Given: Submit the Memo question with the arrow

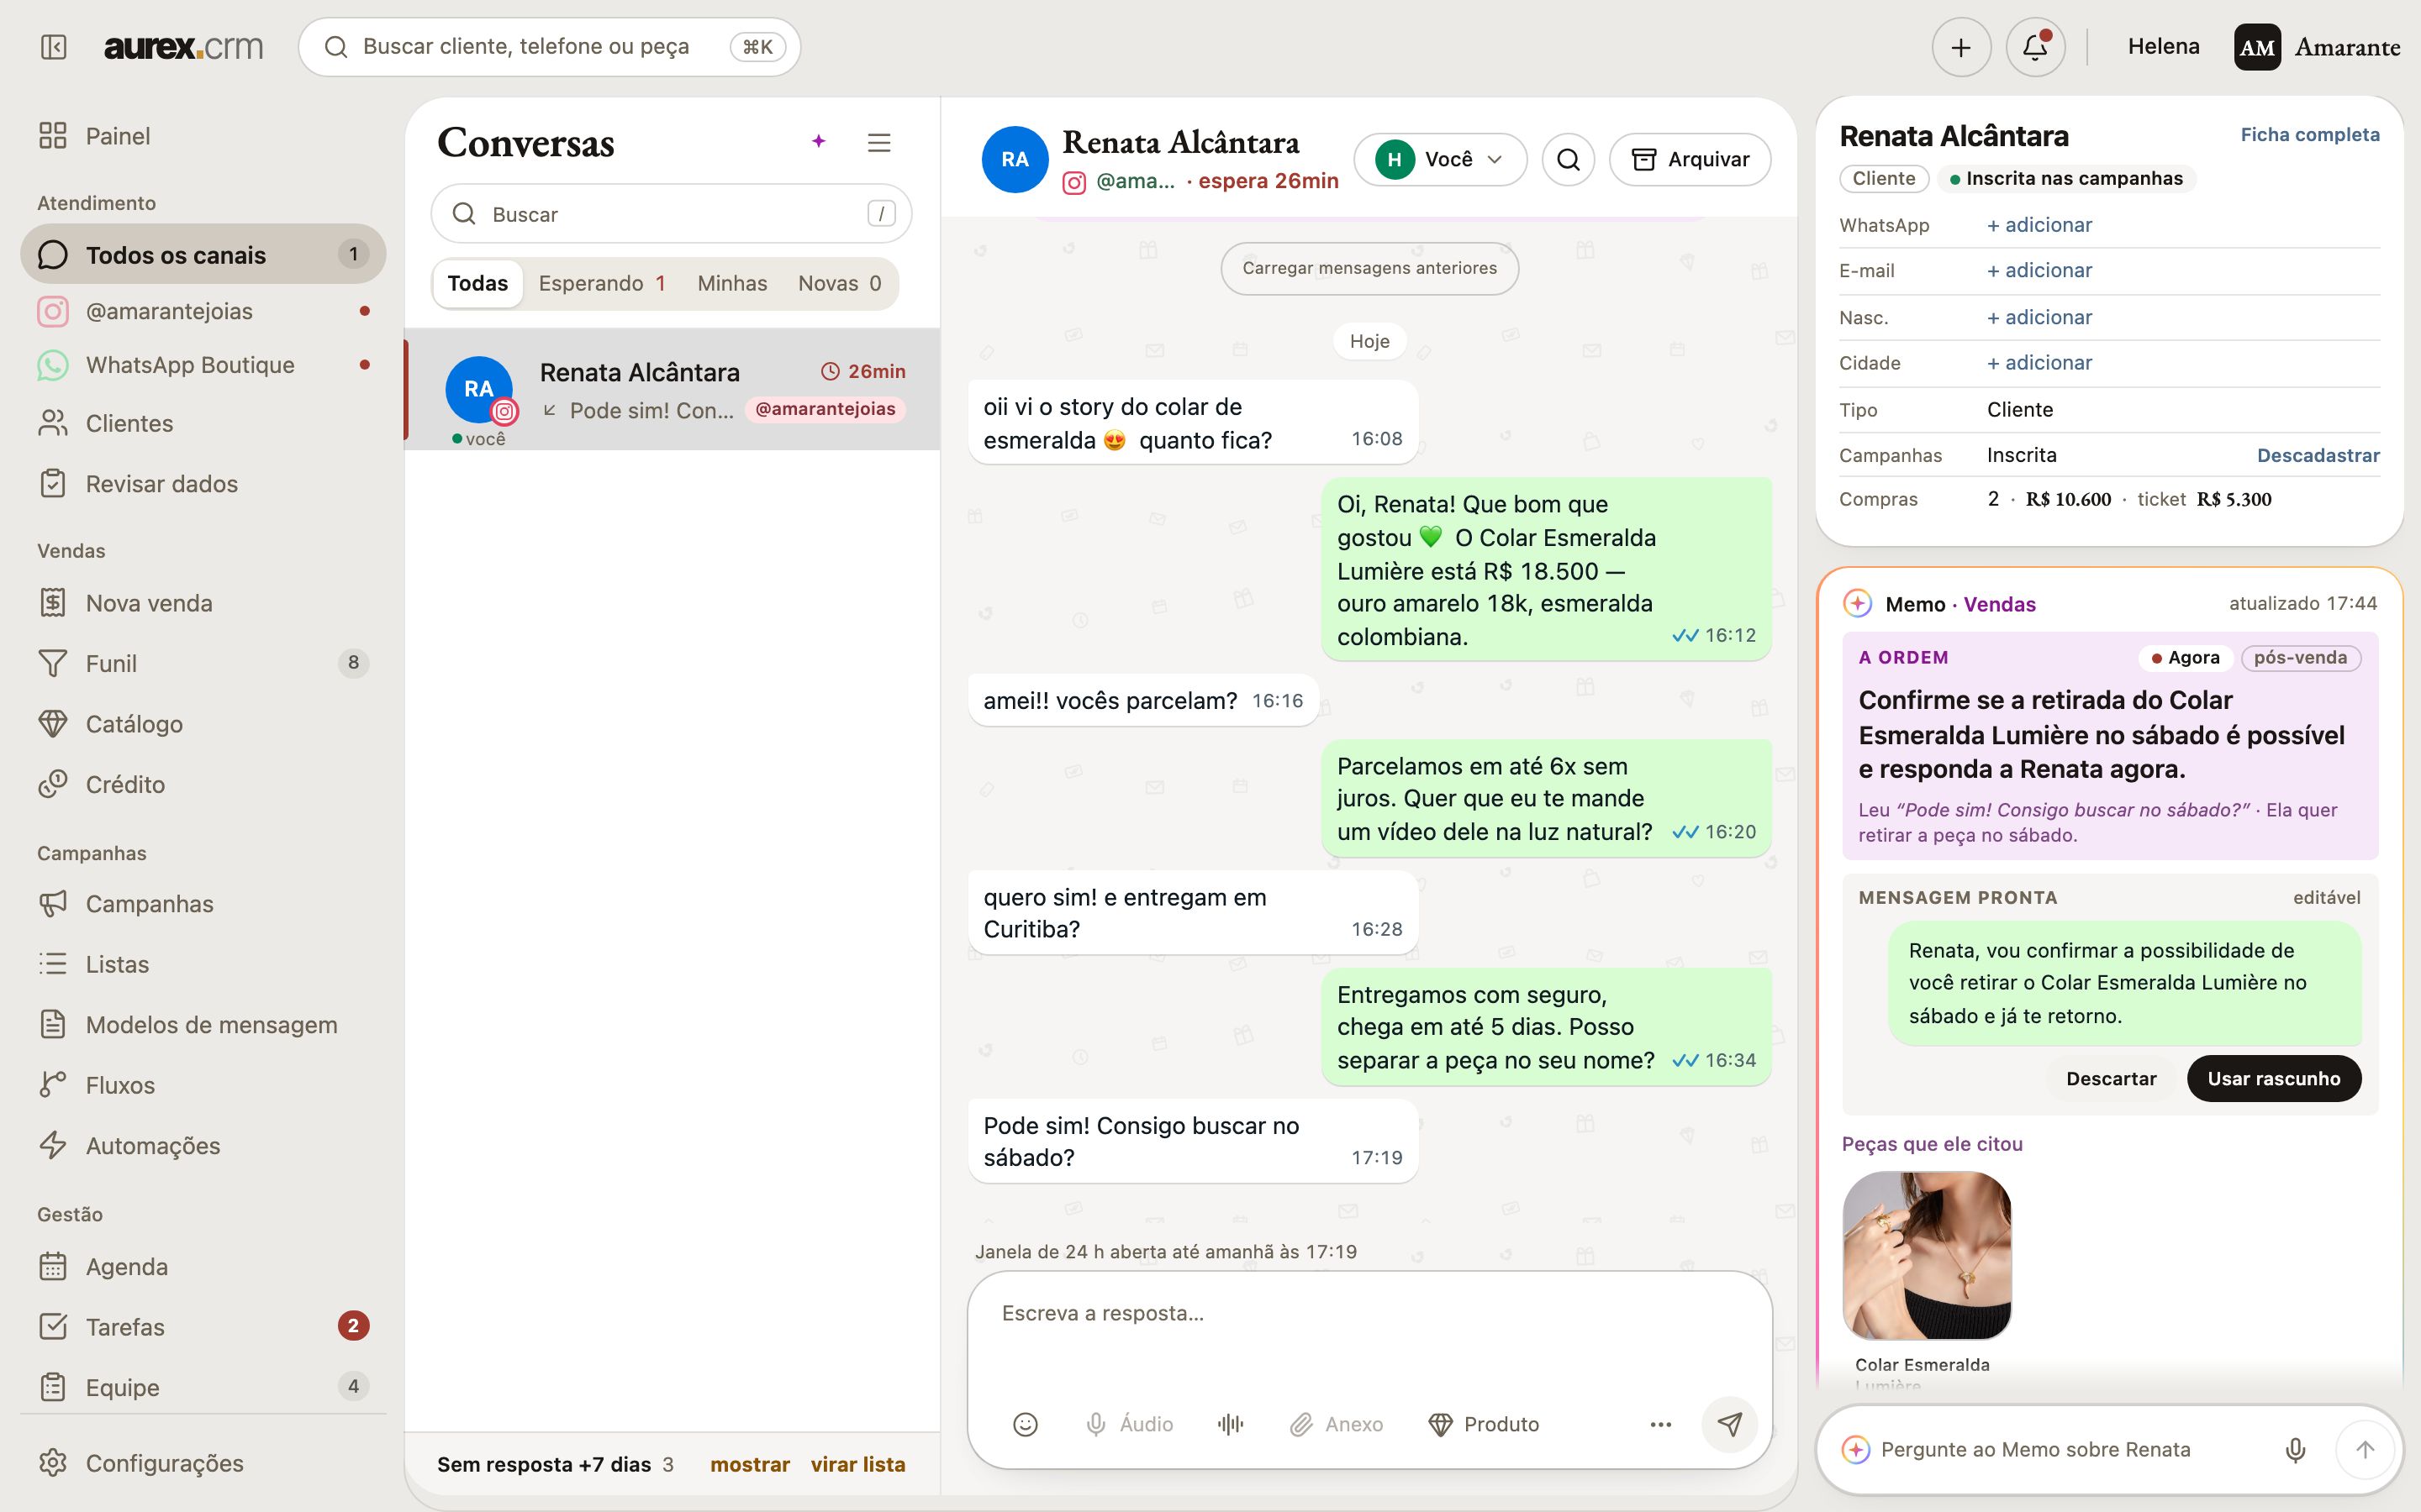Looking at the screenshot, I should click(2365, 1449).
